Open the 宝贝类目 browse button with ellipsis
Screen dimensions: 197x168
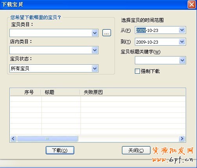point(107,33)
